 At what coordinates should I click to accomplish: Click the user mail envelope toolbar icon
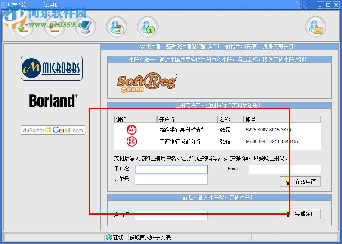(x=316, y=27)
